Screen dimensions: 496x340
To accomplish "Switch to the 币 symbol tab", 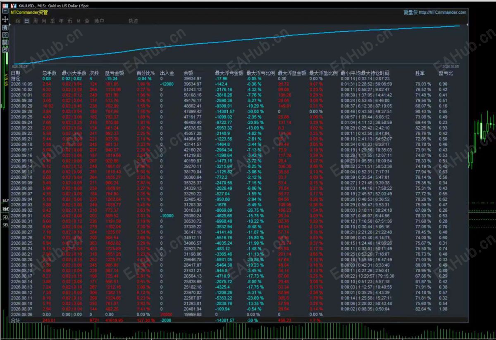I will 70,21.
